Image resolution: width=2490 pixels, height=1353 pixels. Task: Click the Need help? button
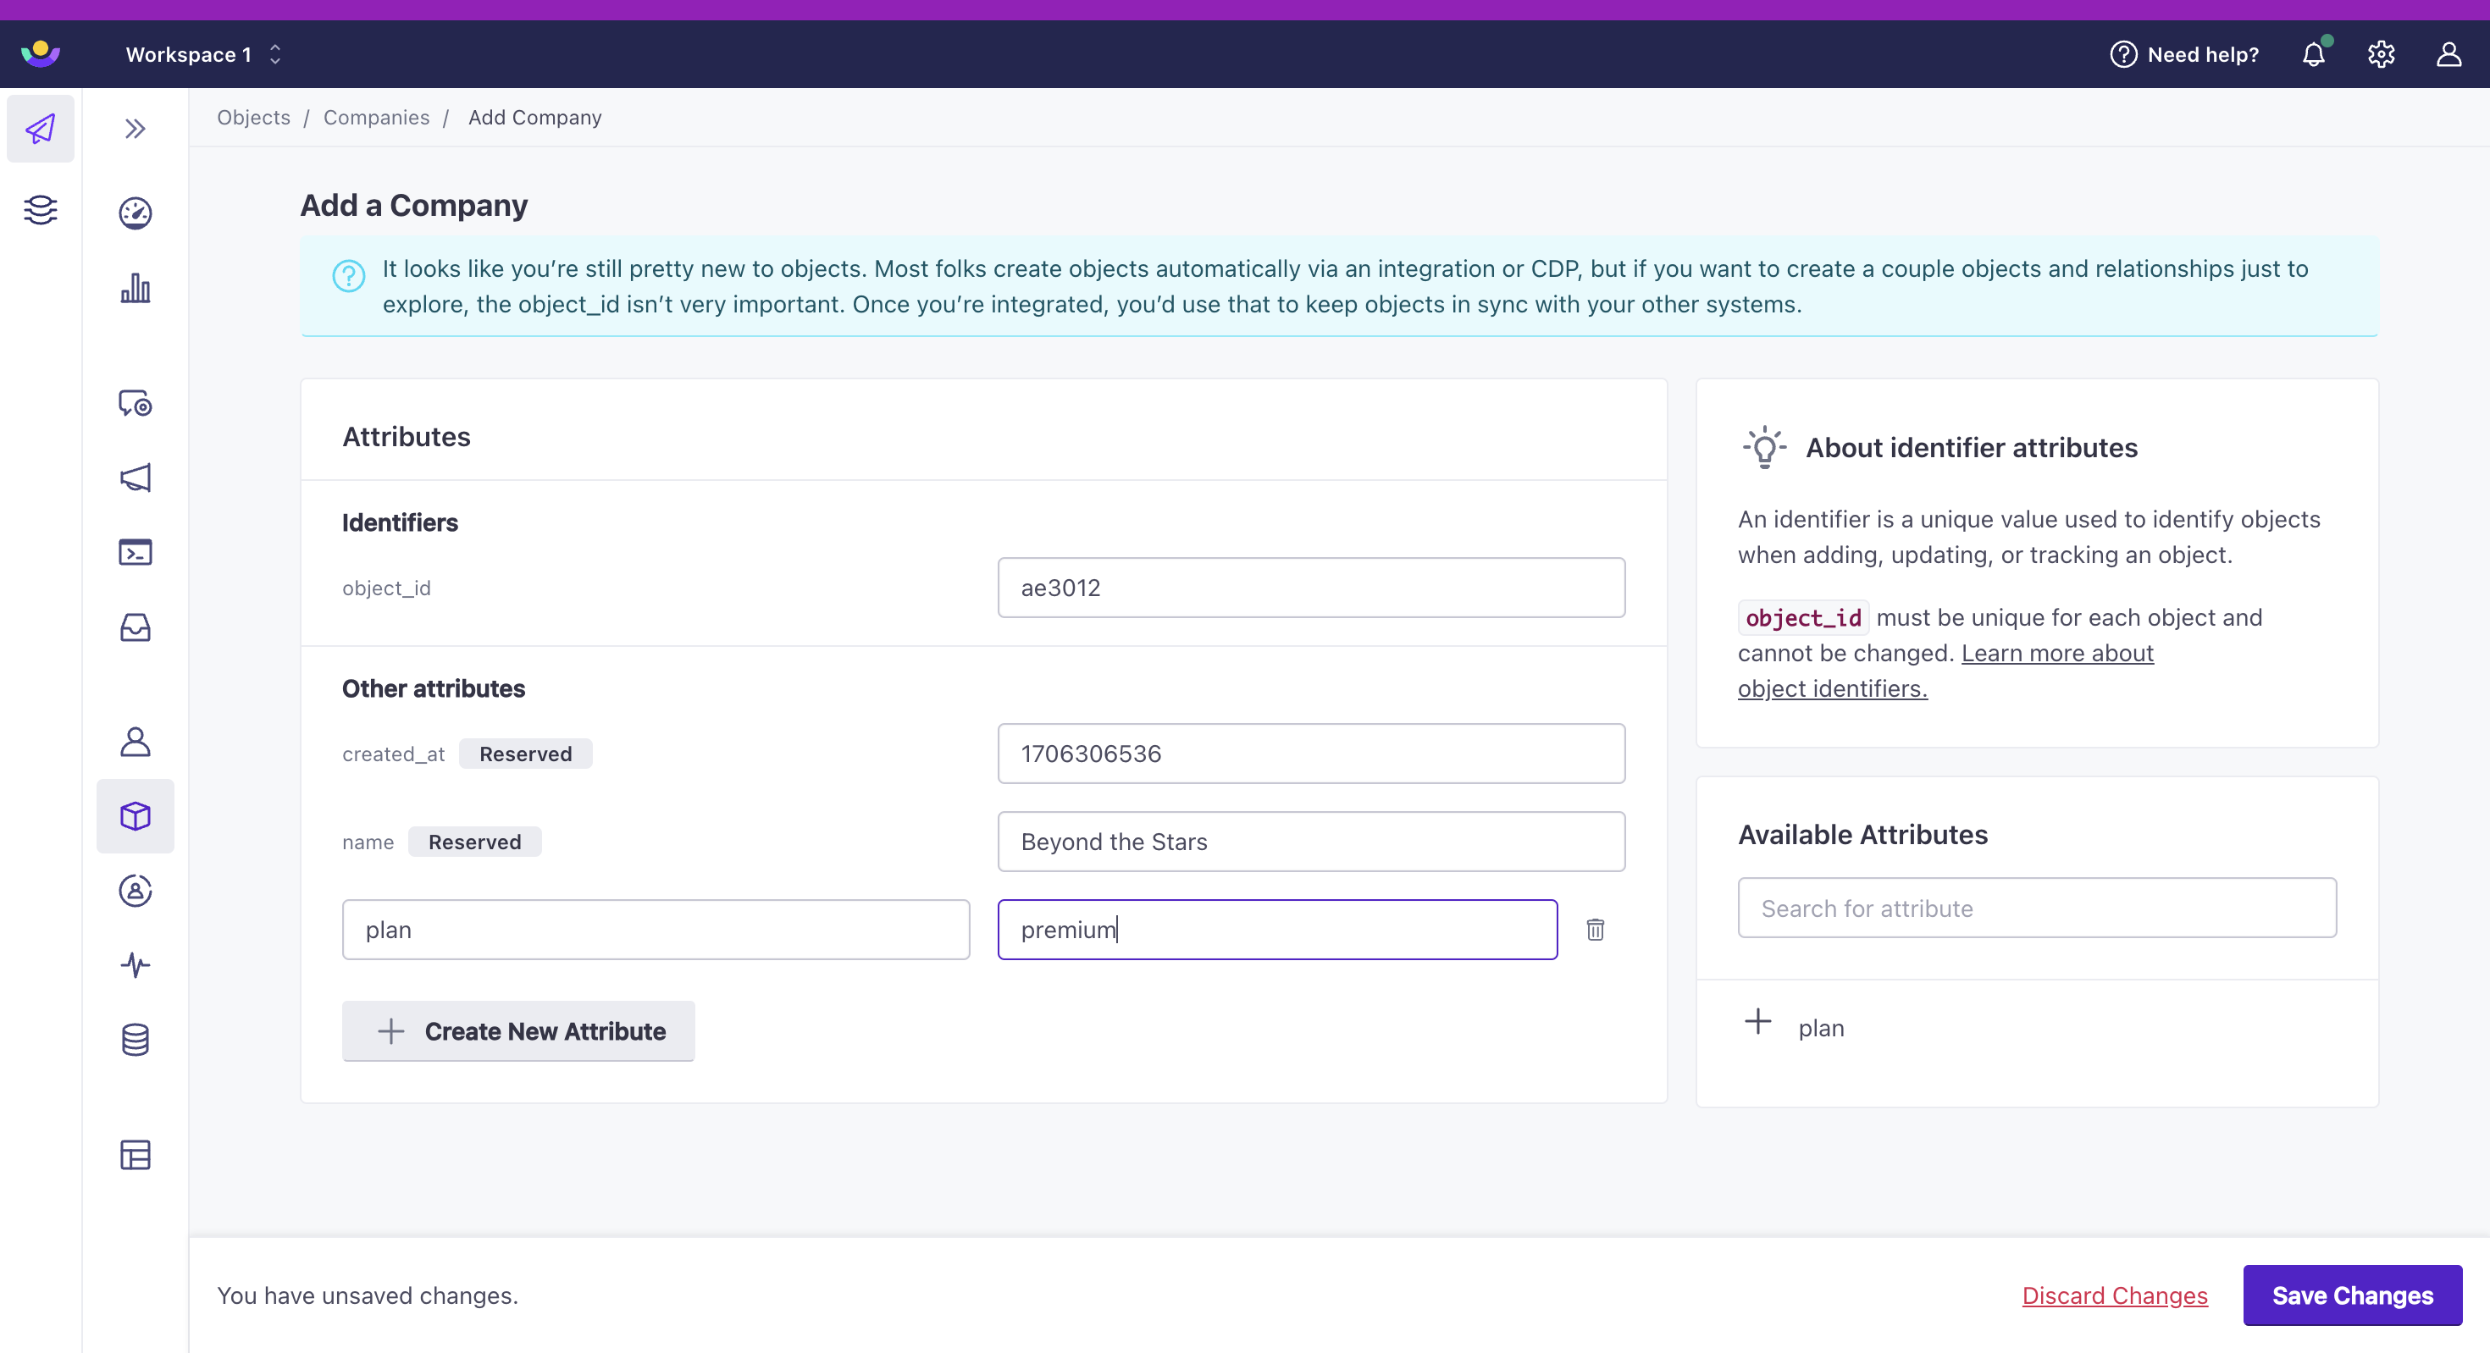2185,53
